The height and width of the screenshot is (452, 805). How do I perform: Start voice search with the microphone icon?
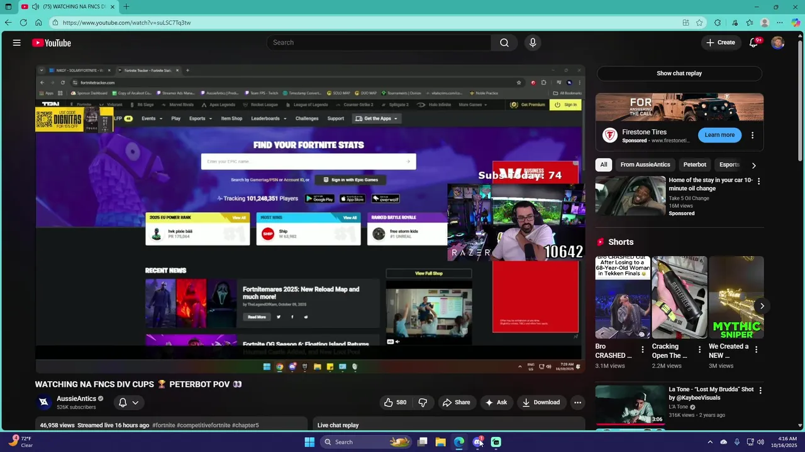click(x=533, y=43)
